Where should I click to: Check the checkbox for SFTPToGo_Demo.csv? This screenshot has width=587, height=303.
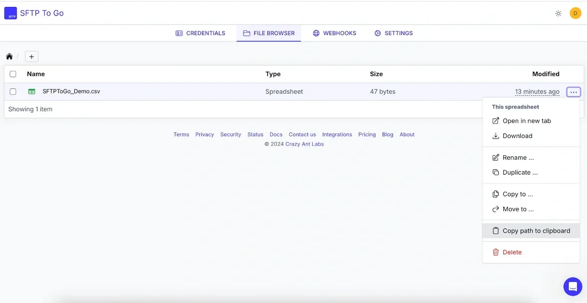point(13,91)
